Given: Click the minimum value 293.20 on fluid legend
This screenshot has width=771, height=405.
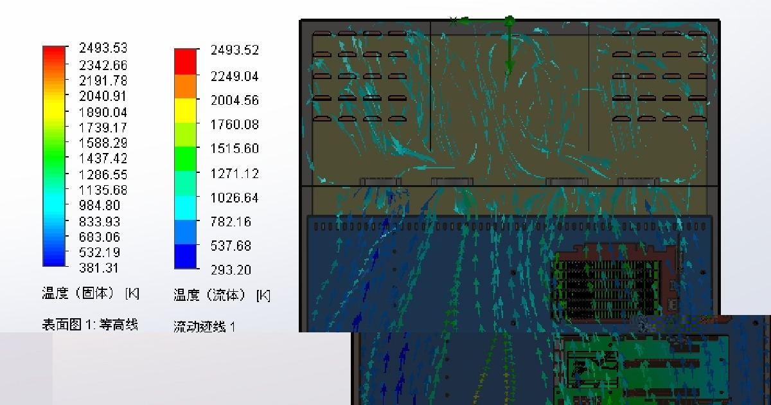Looking at the screenshot, I should [231, 270].
